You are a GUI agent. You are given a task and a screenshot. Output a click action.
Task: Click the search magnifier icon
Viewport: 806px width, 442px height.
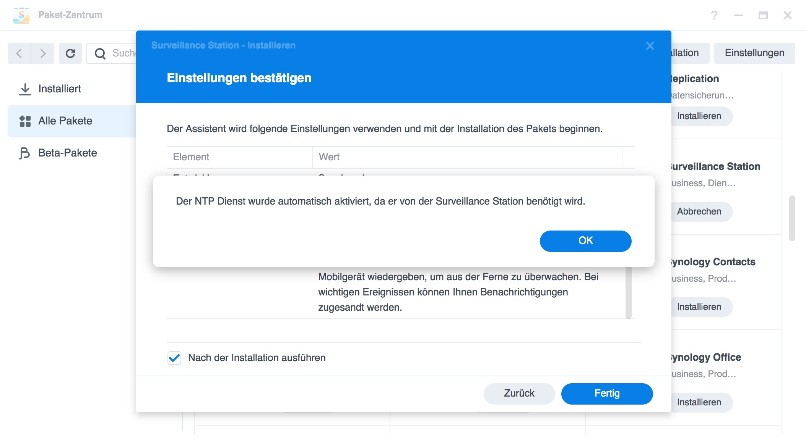(100, 53)
